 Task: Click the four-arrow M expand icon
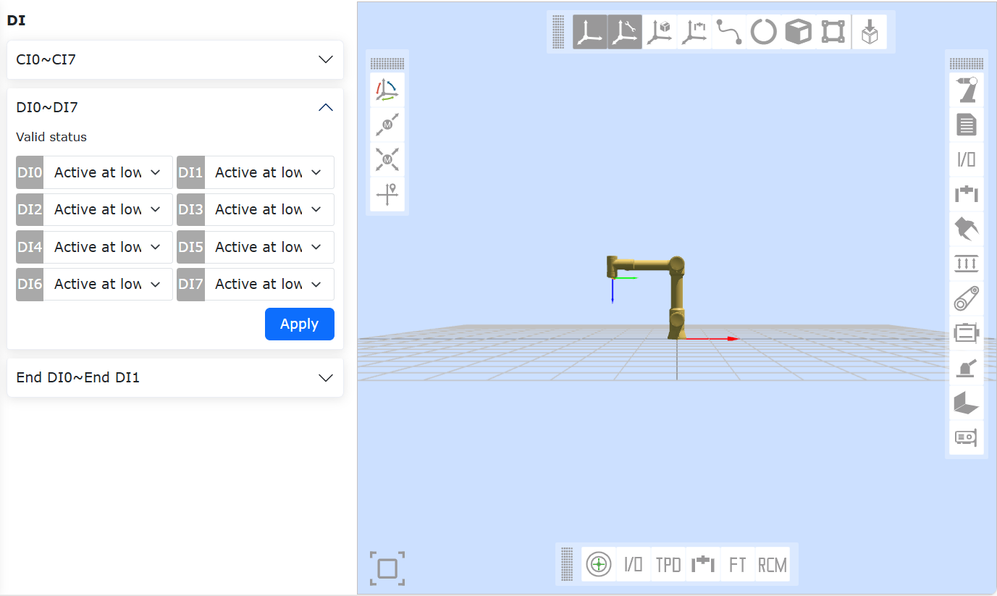pos(387,159)
